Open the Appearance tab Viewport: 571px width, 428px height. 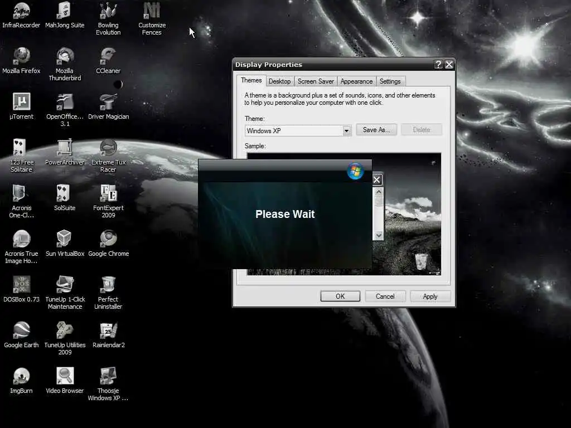tap(356, 81)
